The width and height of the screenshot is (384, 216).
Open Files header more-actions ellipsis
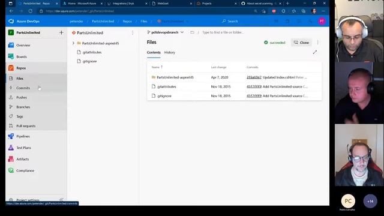pyautogui.click(x=317, y=43)
